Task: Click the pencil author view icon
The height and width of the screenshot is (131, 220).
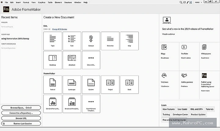Action: (188, 2)
